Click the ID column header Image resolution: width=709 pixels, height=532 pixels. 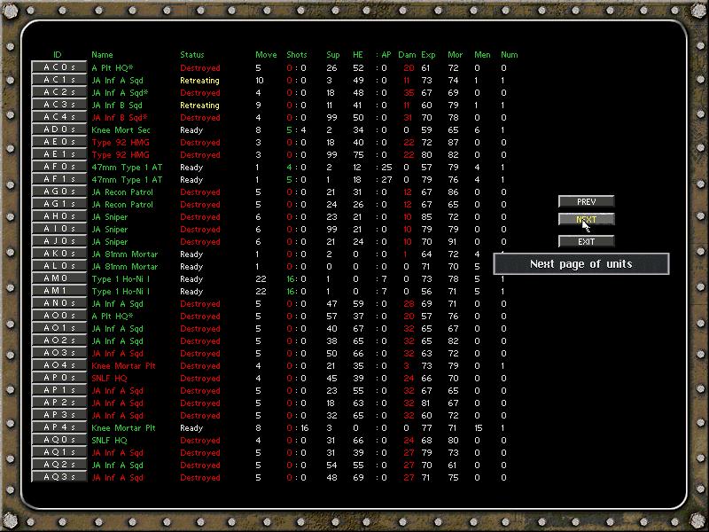pyautogui.click(x=58, y=55)
